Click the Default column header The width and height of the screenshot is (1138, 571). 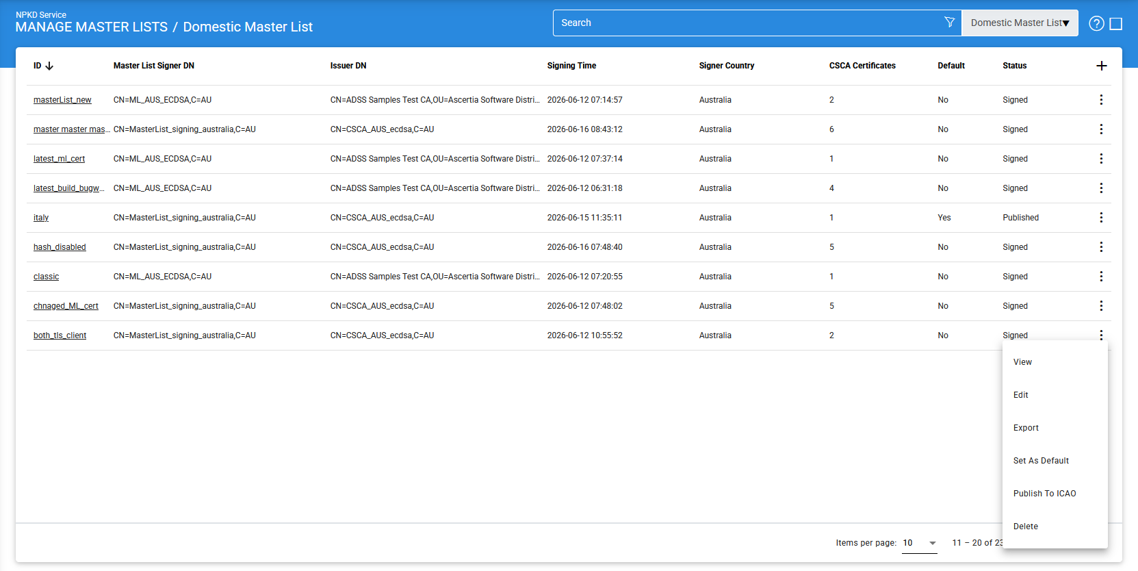pos(951,66)
